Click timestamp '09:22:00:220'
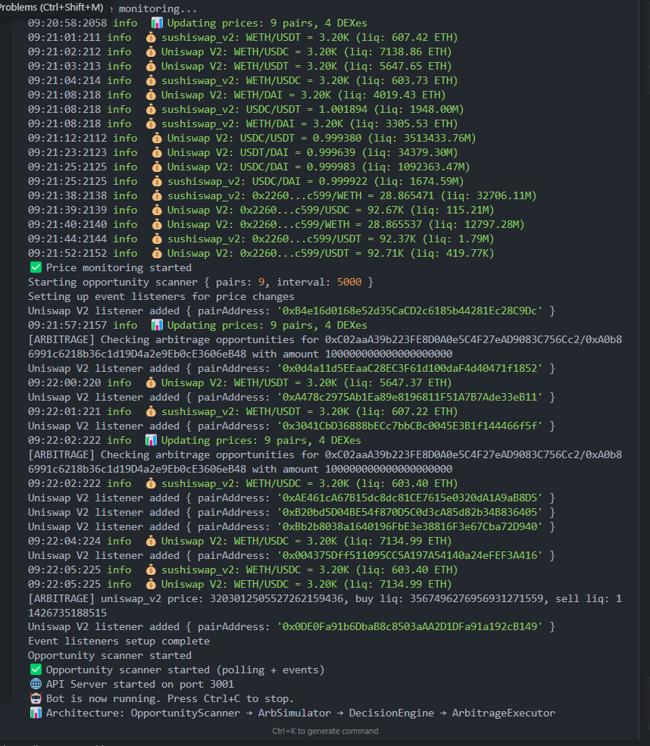This screenshot has height=746, width=650. click(x=64, y=382)
